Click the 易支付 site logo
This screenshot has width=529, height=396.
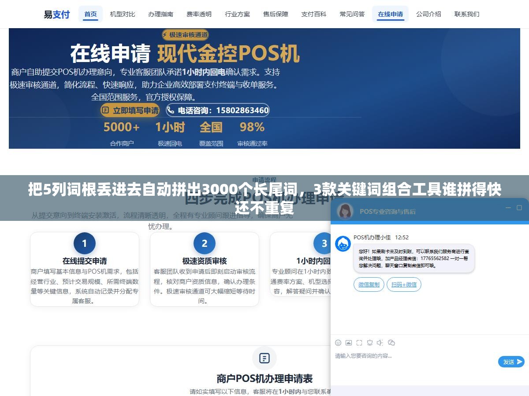click(x=56, y=14)
